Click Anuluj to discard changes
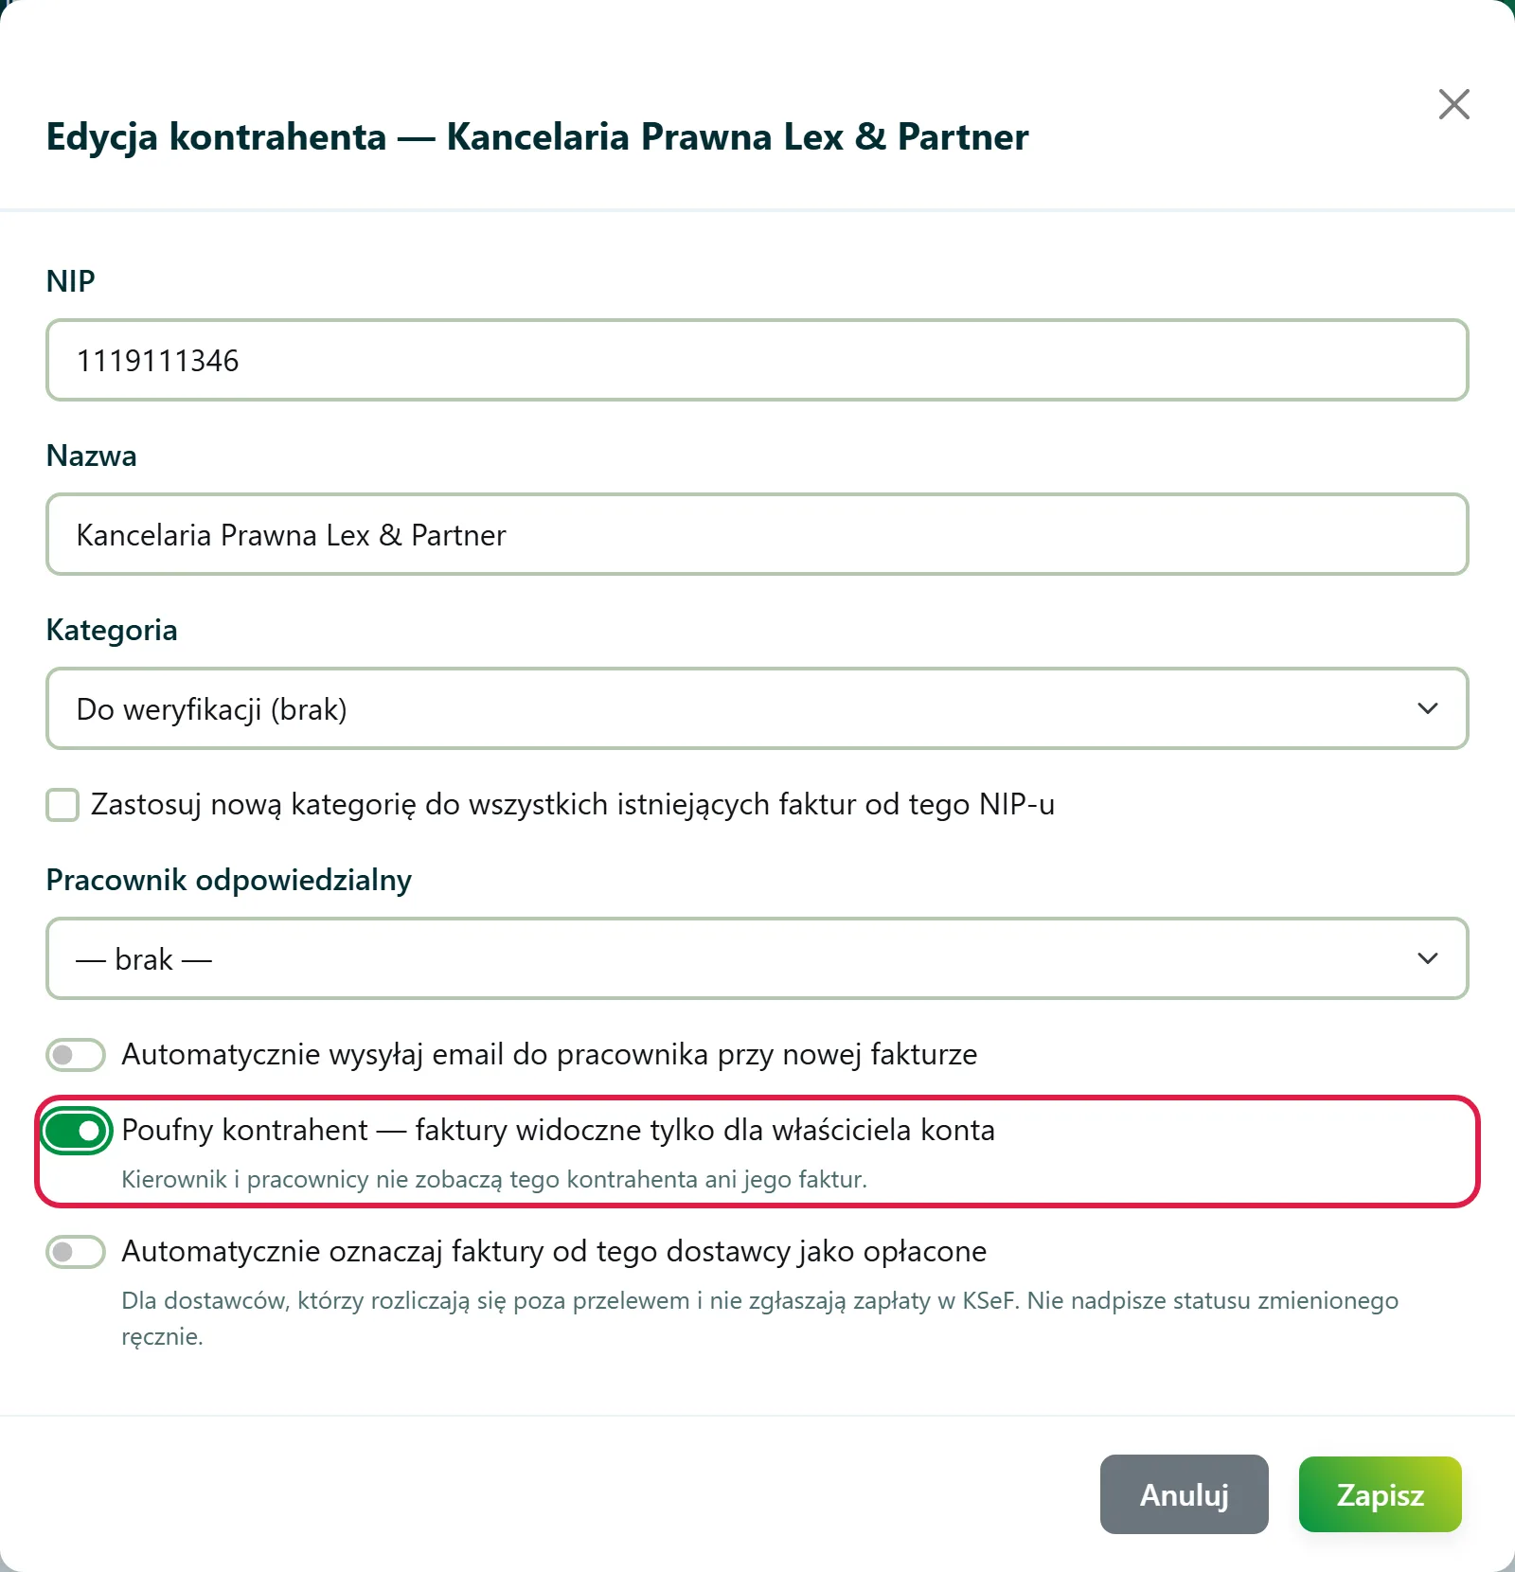Viewport: 1515px width, 1572px height. click(1184, 1494)
